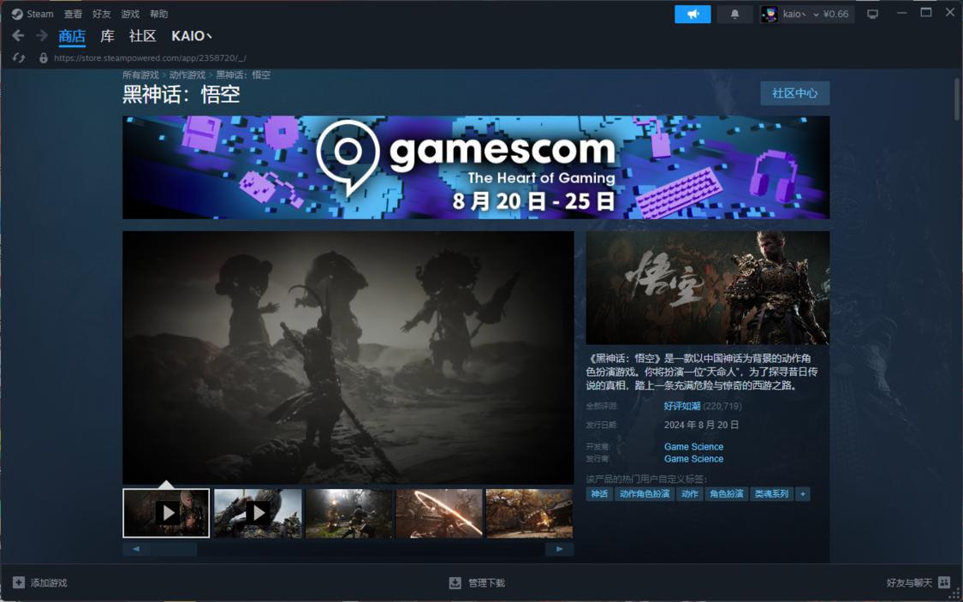
Task: Click the 添加游戏 plus icon
Action: pyautogui.click(x=19, y=582)
